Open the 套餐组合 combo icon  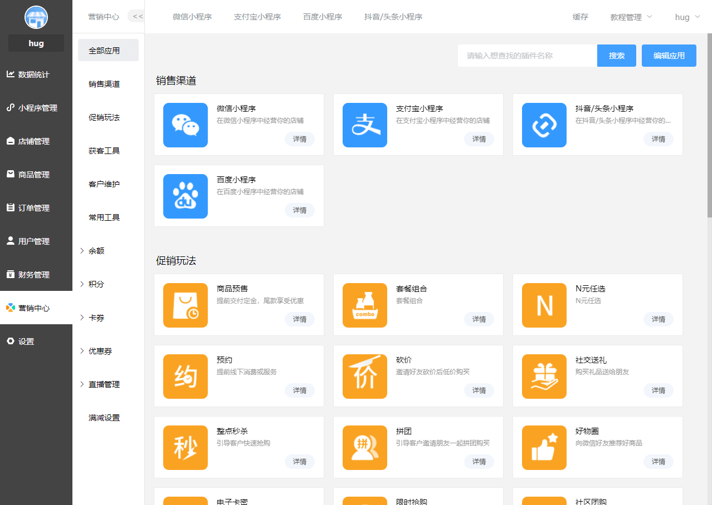(x=365, y=305)
